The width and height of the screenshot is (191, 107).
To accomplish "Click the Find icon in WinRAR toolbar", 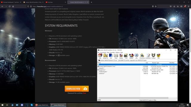I will (126, 56).
